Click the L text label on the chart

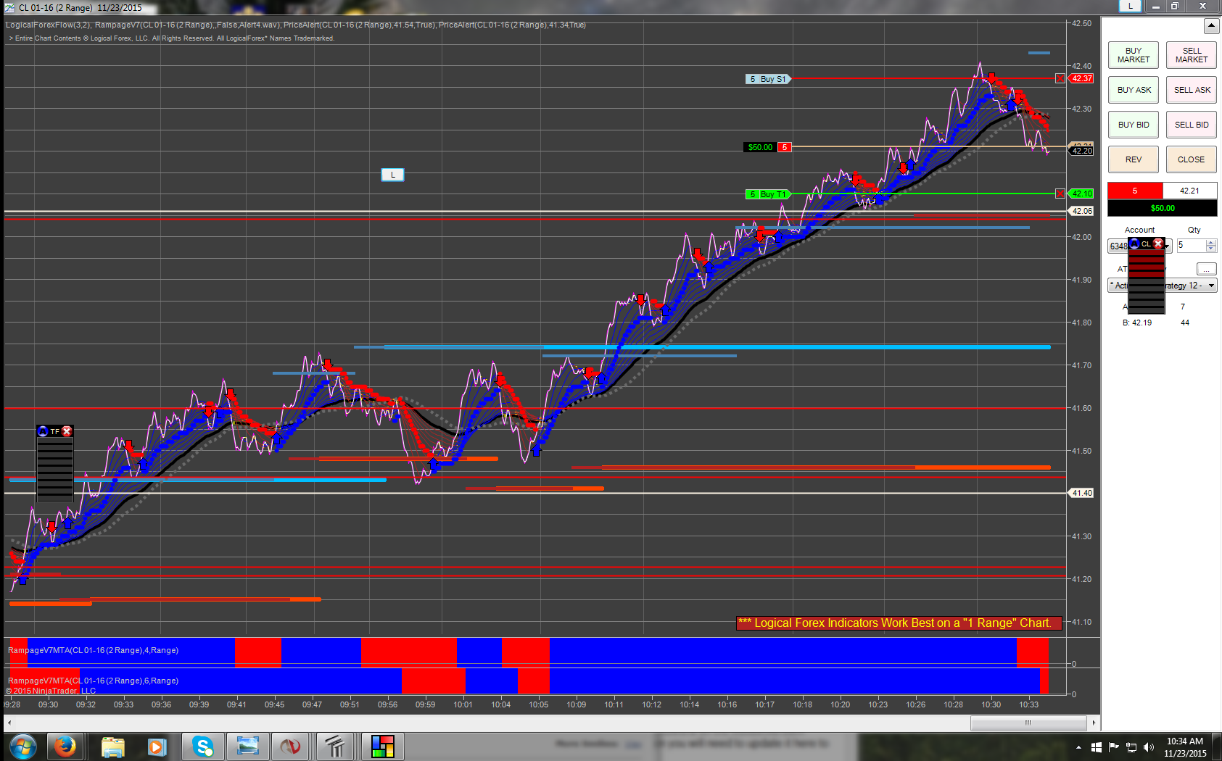click(x=392, y=175)
